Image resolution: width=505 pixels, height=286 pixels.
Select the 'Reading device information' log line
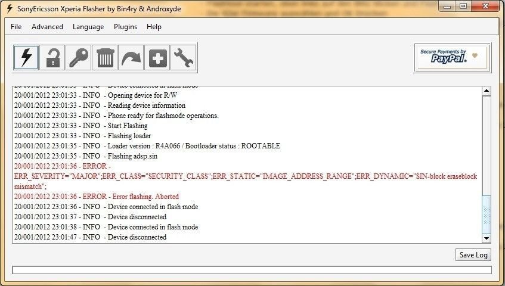pyautogui.click(x=100, y=105)
